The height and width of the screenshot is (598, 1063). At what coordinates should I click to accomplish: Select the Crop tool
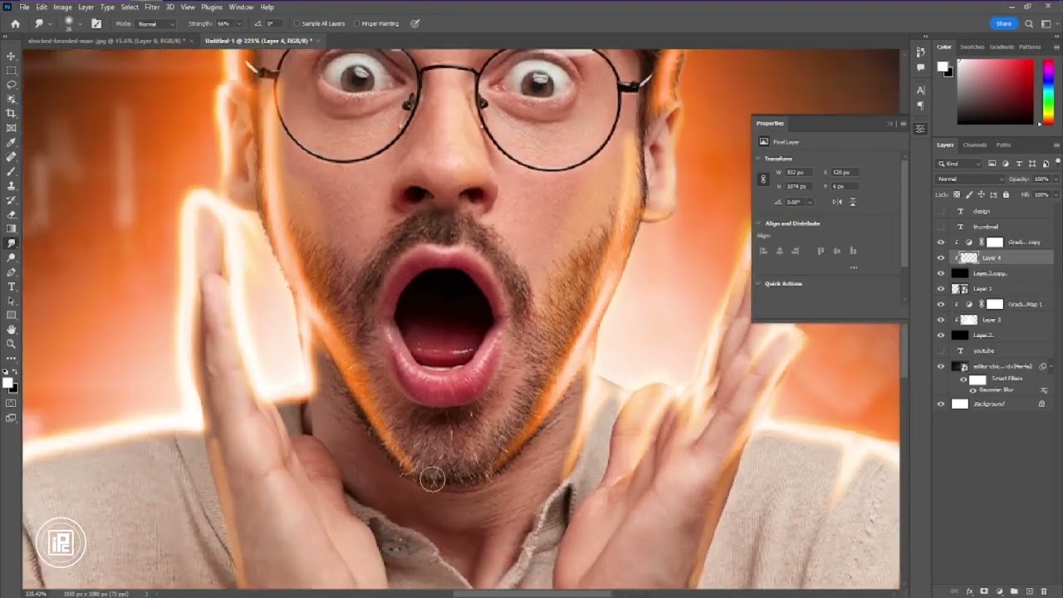11,113
